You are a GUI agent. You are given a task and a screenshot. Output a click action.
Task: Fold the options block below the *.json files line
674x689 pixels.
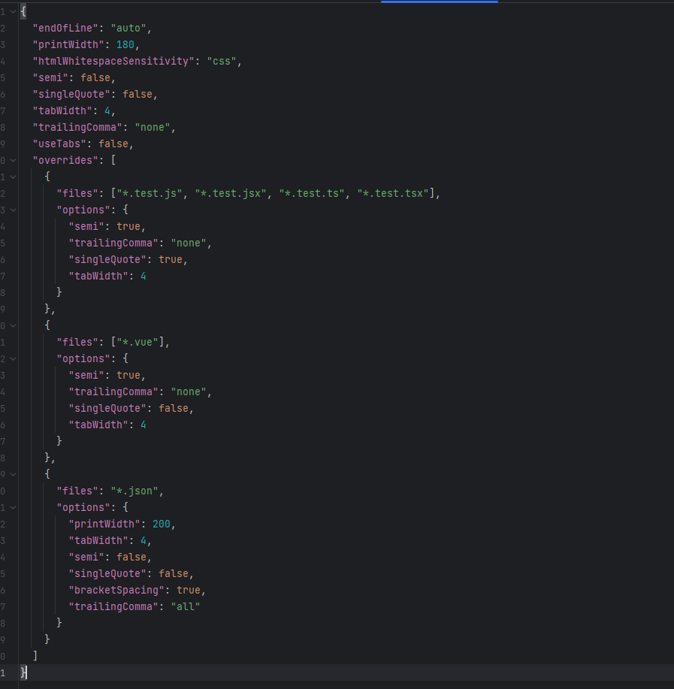[14, 507]
